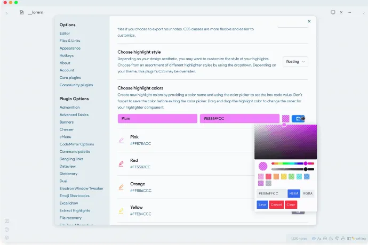368x245 pixels.
Task: Open Community plugins settings
Action: (76, 85)
